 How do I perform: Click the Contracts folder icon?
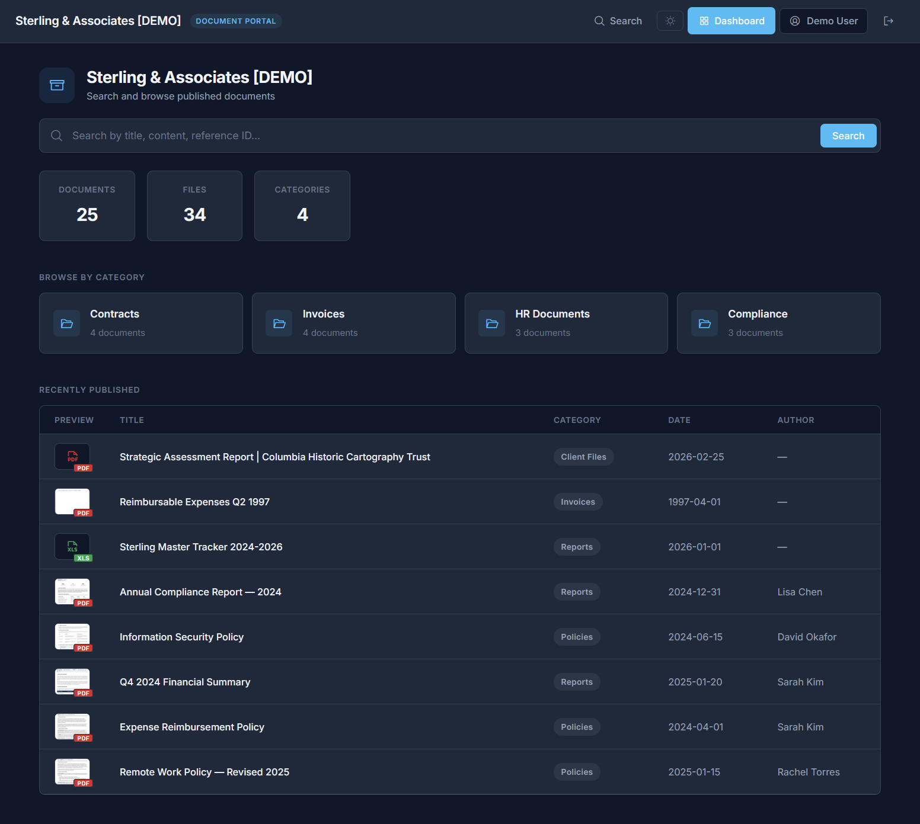point(66,323)
